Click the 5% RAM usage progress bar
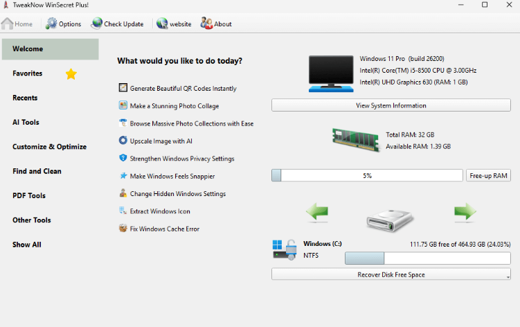 pos(367,175)
